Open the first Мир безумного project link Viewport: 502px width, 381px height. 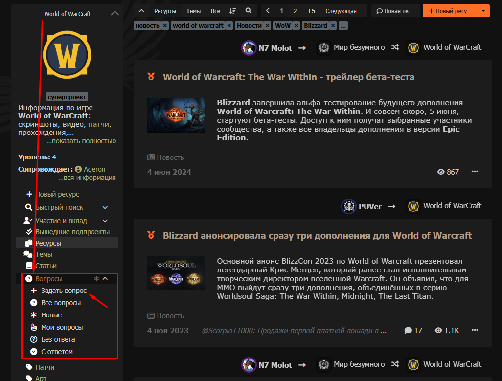pos(359,47)
